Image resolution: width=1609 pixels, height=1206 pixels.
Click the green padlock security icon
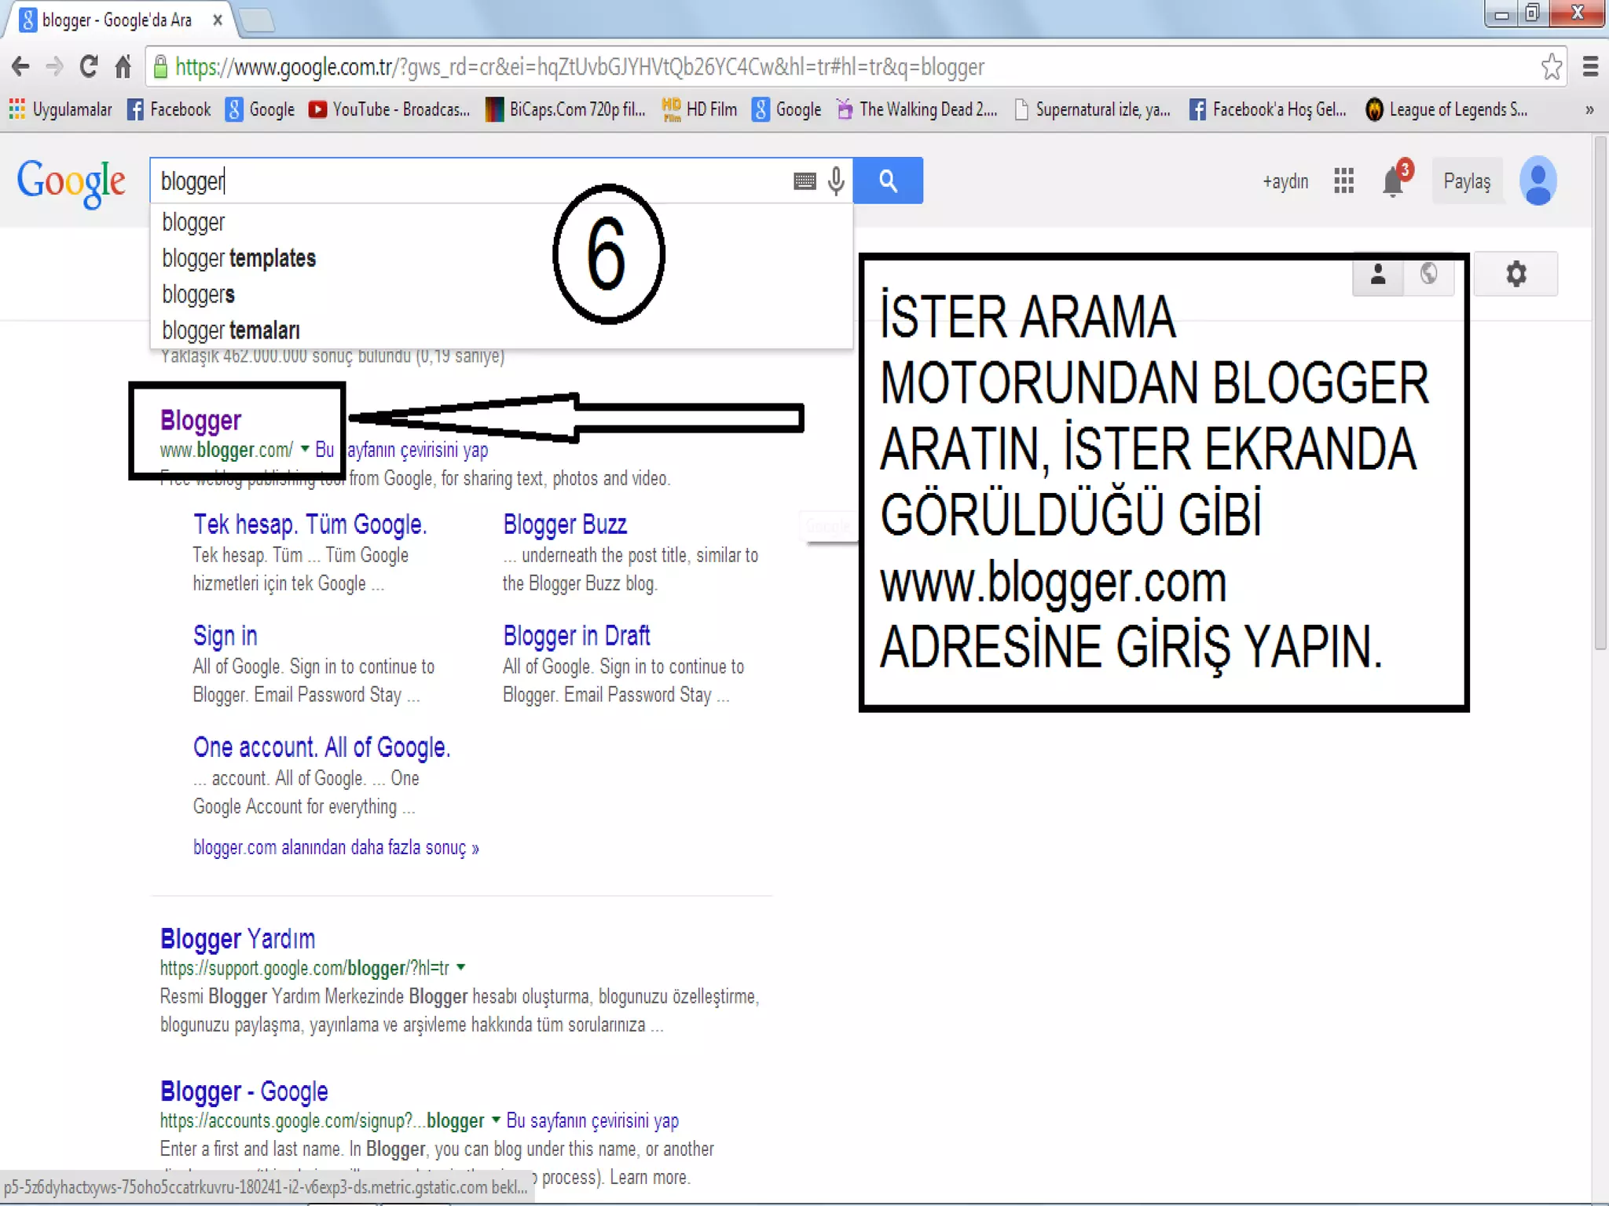click(160, 67)
